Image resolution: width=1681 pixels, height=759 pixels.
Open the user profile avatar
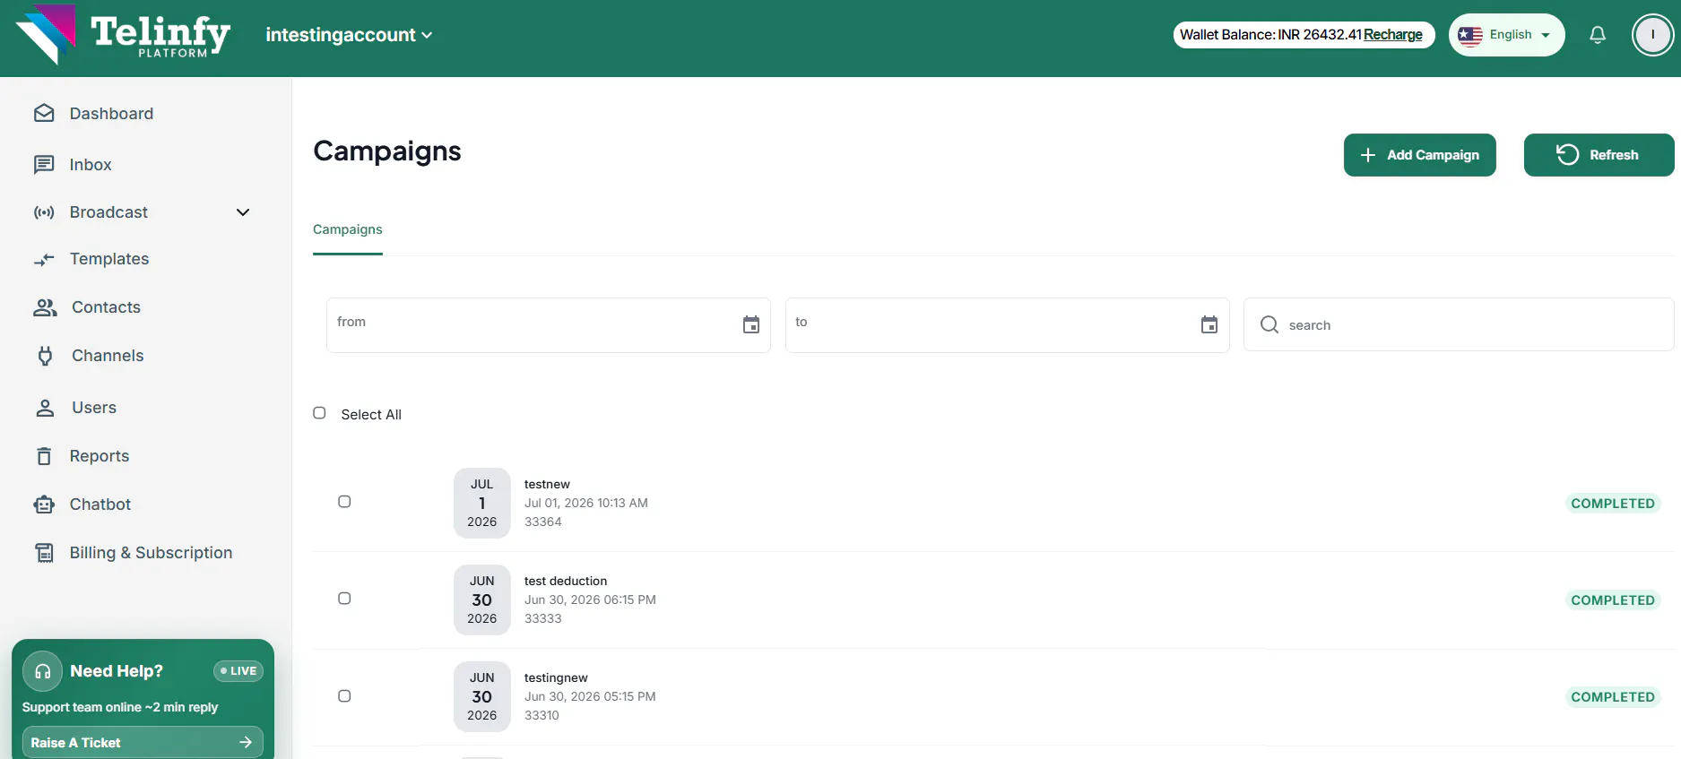(1652, 35)
